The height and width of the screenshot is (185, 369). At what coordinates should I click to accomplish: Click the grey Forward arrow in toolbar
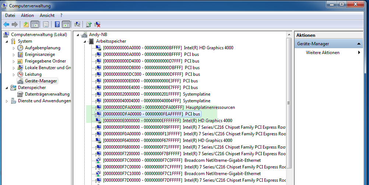(x=15, y=24)
